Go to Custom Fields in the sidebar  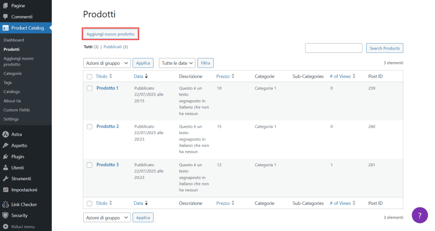[17, 110]
